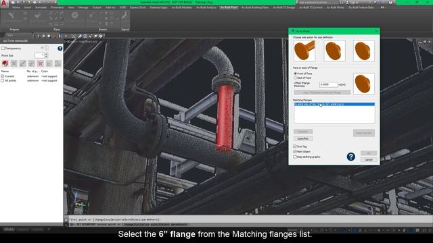
Task: Click the red X delete section icon
Action: [x=41, y=63]
